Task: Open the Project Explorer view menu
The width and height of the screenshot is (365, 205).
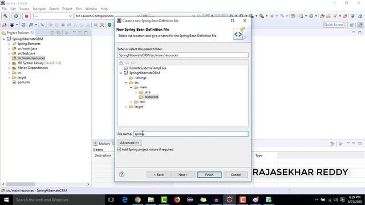Action: 74,32
